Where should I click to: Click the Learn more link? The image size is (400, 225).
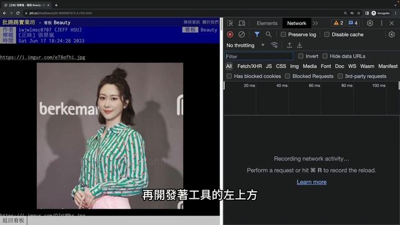coord(311,182)
